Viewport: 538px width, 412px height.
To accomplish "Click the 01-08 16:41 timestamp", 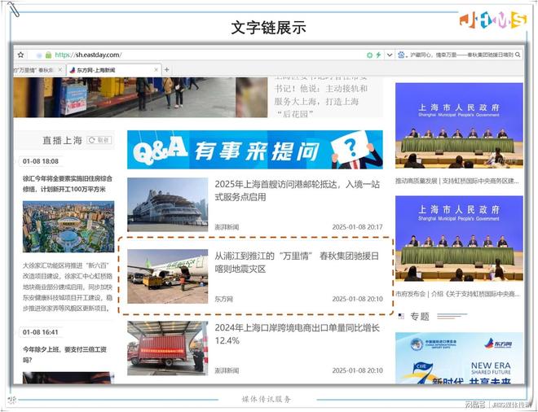I will (x=40, y=332).
